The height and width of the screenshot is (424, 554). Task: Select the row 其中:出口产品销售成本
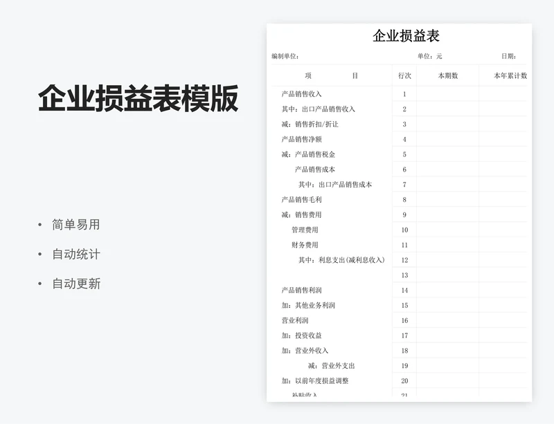399,184
